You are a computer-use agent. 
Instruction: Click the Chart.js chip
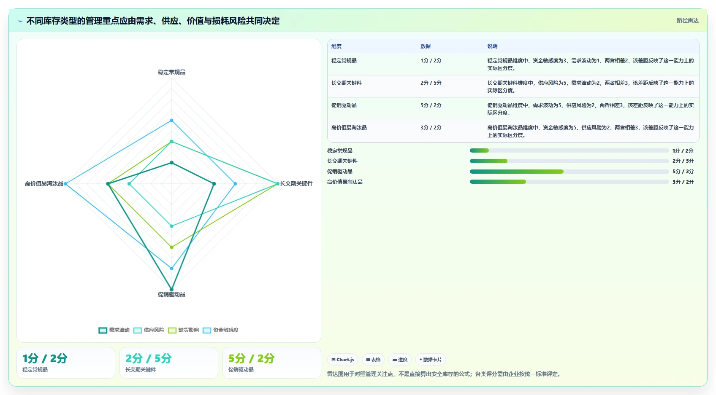[x=343, y=360]
